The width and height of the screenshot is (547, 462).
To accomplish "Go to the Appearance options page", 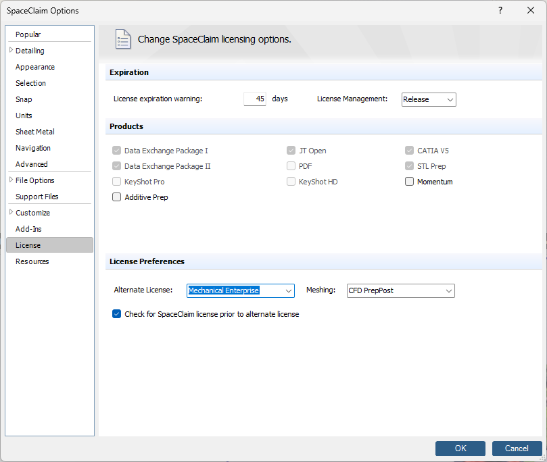I will click(x=35, y=67).
